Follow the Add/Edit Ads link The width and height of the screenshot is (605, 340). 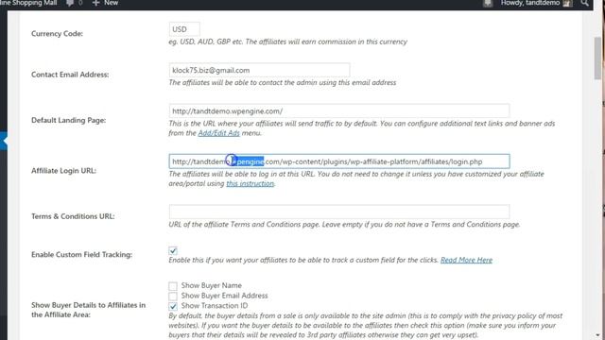coord(218,133)
